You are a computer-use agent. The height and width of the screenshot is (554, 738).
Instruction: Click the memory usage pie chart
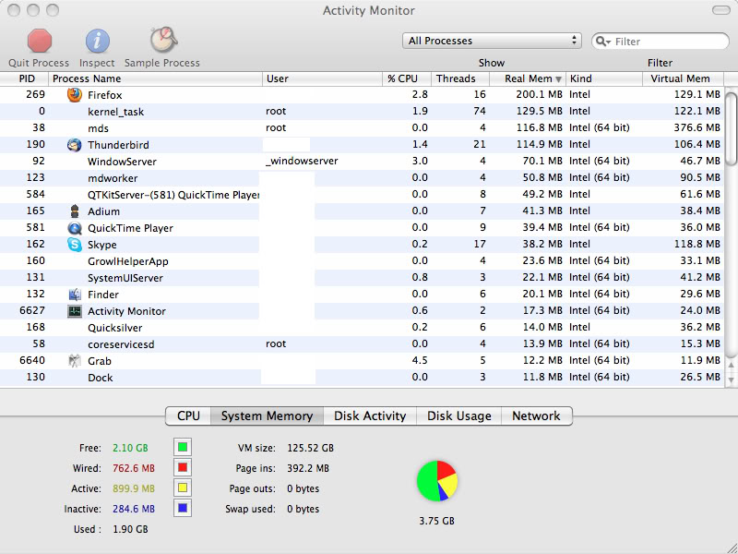[436, 481]
